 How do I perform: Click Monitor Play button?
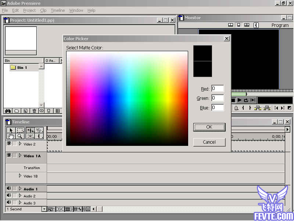click(x=240, y=100)
